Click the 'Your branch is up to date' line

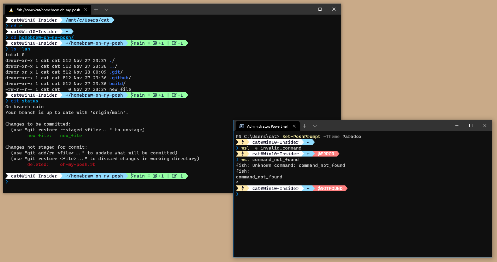click(67, 112)
